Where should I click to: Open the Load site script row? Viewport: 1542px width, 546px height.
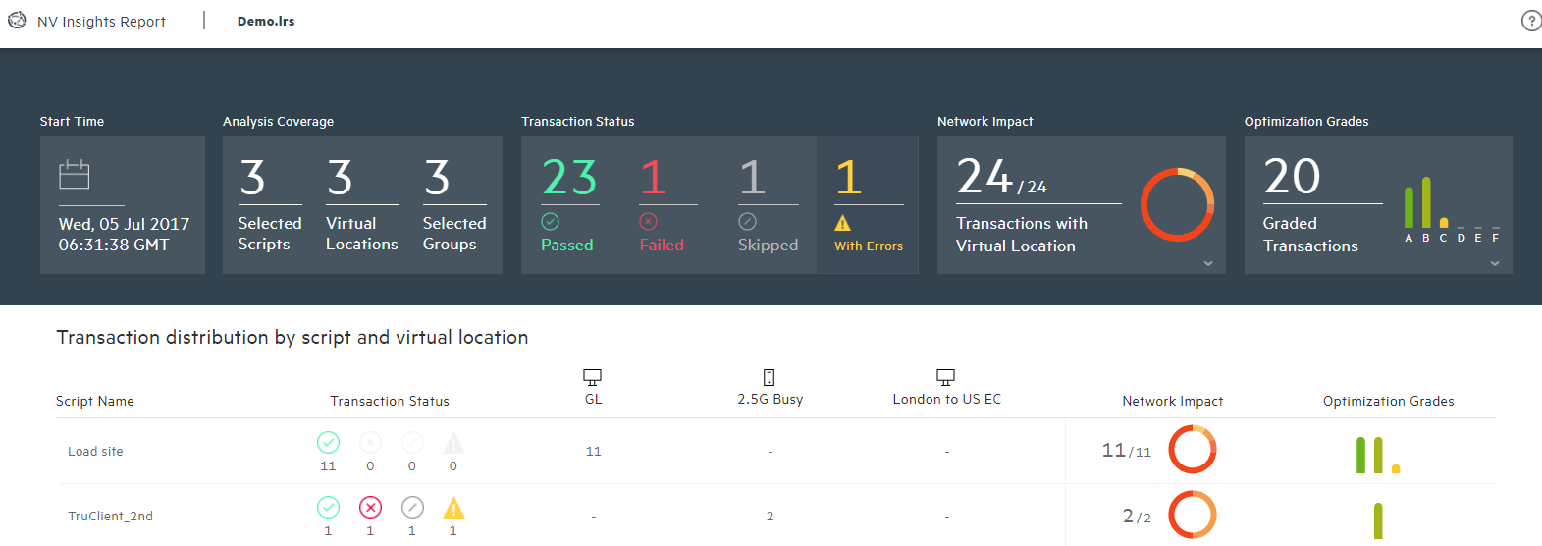click(x=95, y=452)
